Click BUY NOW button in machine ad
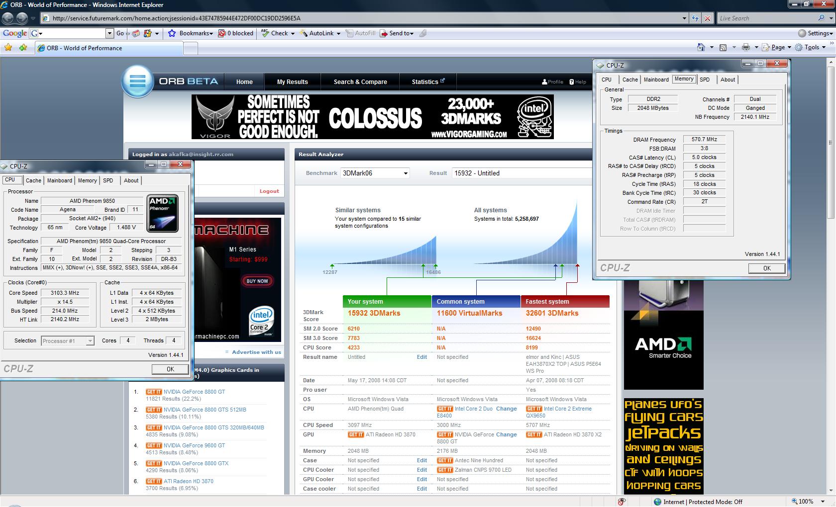Screen dimensions: 836x507 pyautogui.click(x=257, y=281)
